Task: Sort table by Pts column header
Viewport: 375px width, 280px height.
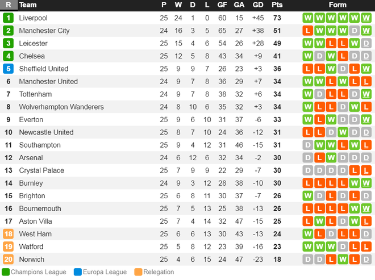Action: (277, 5)
